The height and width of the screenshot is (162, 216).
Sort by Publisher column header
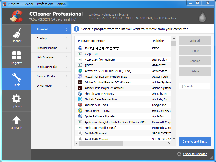(x=161, y=41)
